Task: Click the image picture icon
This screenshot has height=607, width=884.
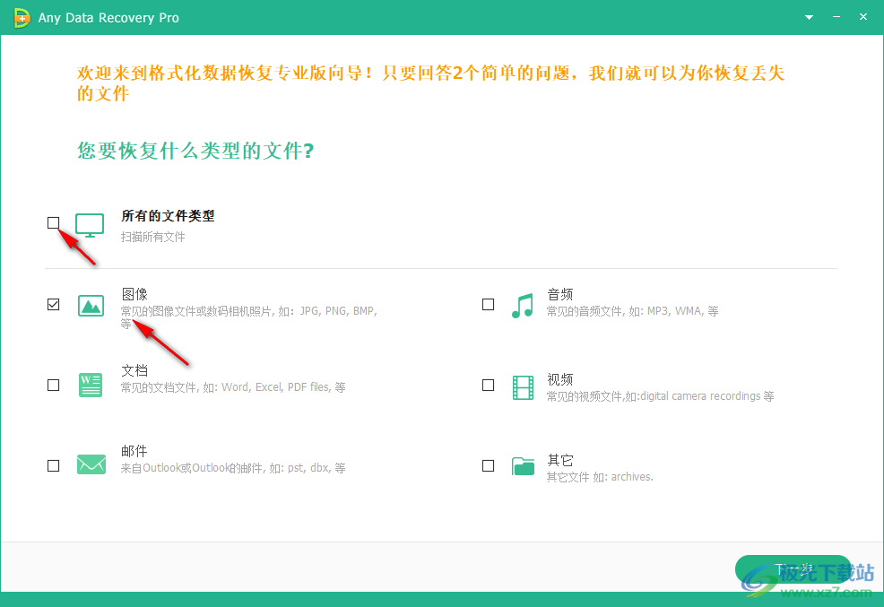Action: tap(91, 306)
